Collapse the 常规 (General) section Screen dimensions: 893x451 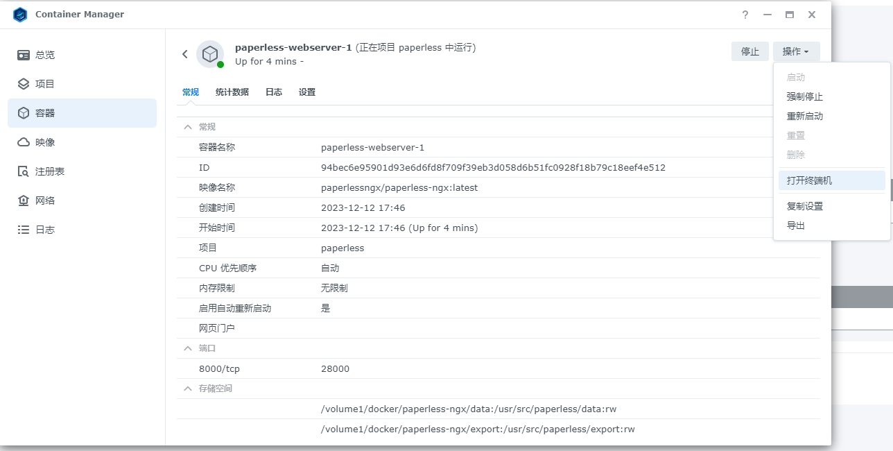[187, 126]
